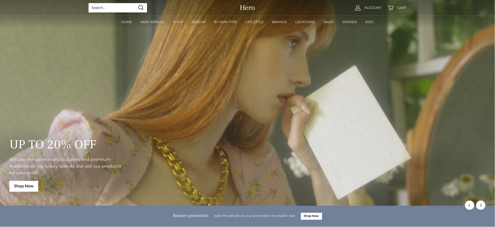The height and width of the screenshot is (227, 495).
Task: Open the account user icon
Action: pyautogui.click(x=358, y=8)
